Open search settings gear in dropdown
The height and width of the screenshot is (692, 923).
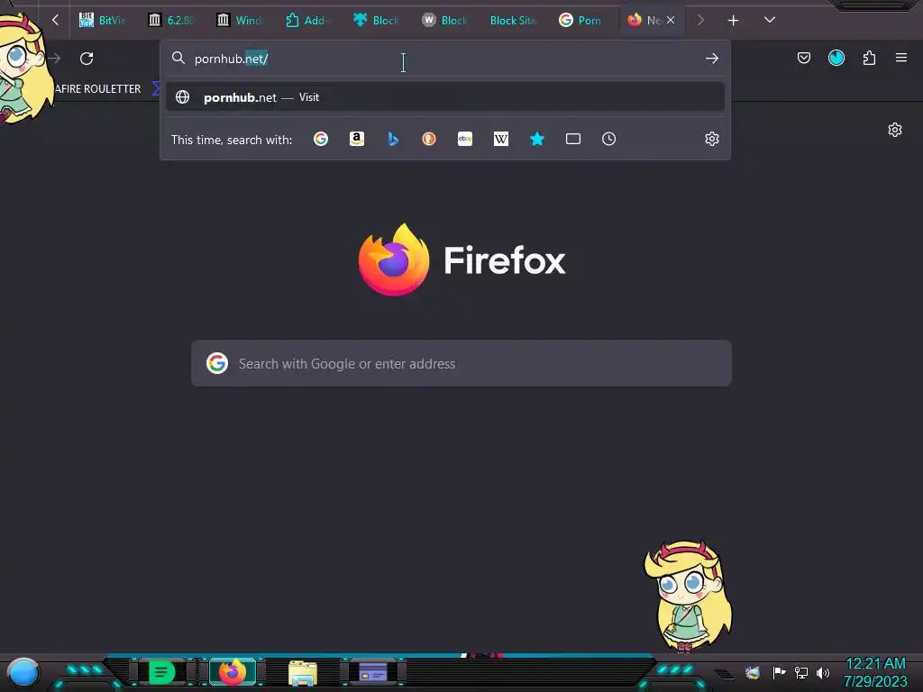712,139
